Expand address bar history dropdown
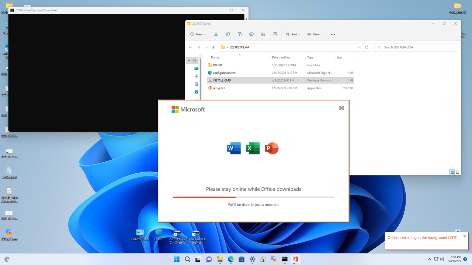This screenshot has width=472, height=265. 359,47
